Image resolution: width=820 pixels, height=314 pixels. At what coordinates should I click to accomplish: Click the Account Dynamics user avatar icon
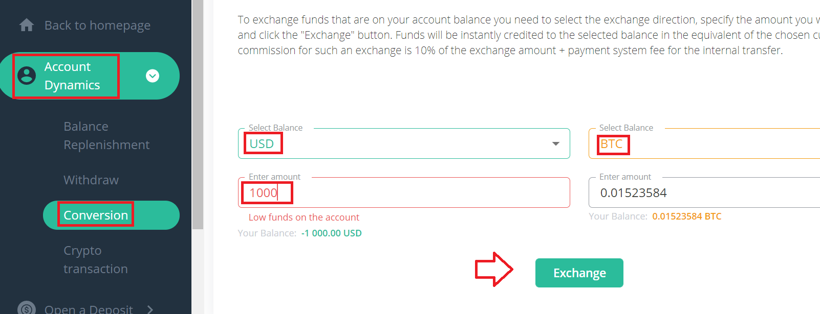tap(27, 76)
